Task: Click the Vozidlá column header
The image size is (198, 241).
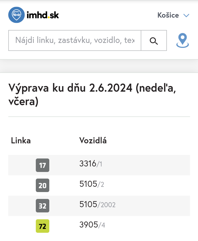Action: point(93,141)
